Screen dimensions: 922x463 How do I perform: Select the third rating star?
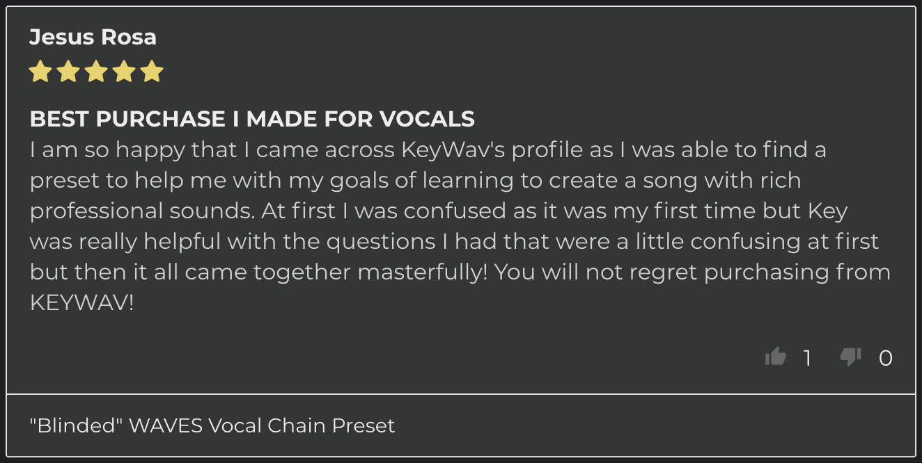click(x=96, y=72)
